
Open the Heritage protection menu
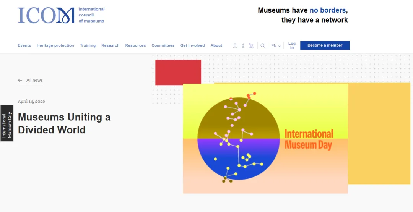(x=55, y=45)
